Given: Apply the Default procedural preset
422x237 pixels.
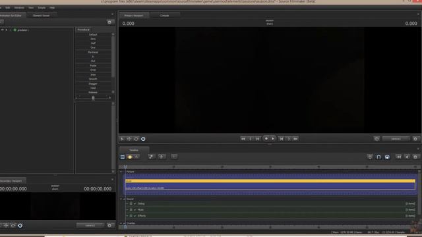Looking at the screenshot, I should click(93, 35).
